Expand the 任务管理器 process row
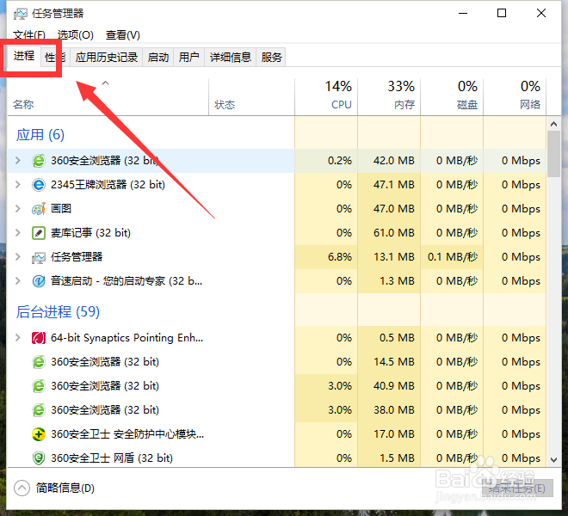The image size is (568, 516). point(18,257)
